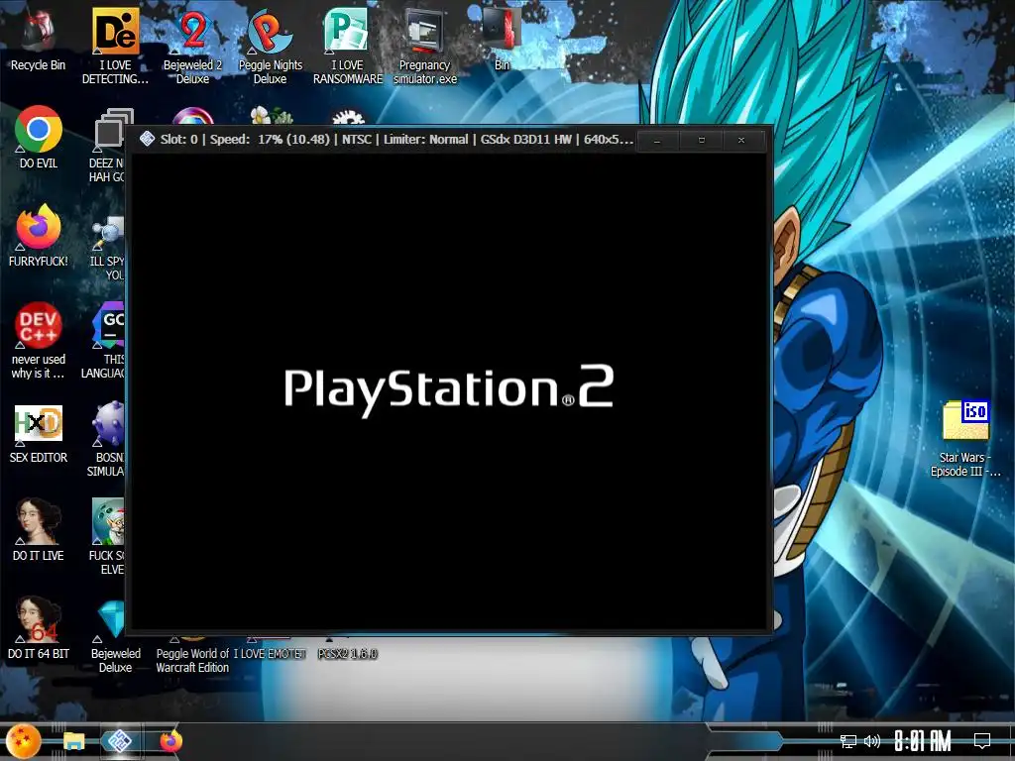
Task: Launch the Bejeweled 2 Deluxe shortcut
Action: (193, 46)
